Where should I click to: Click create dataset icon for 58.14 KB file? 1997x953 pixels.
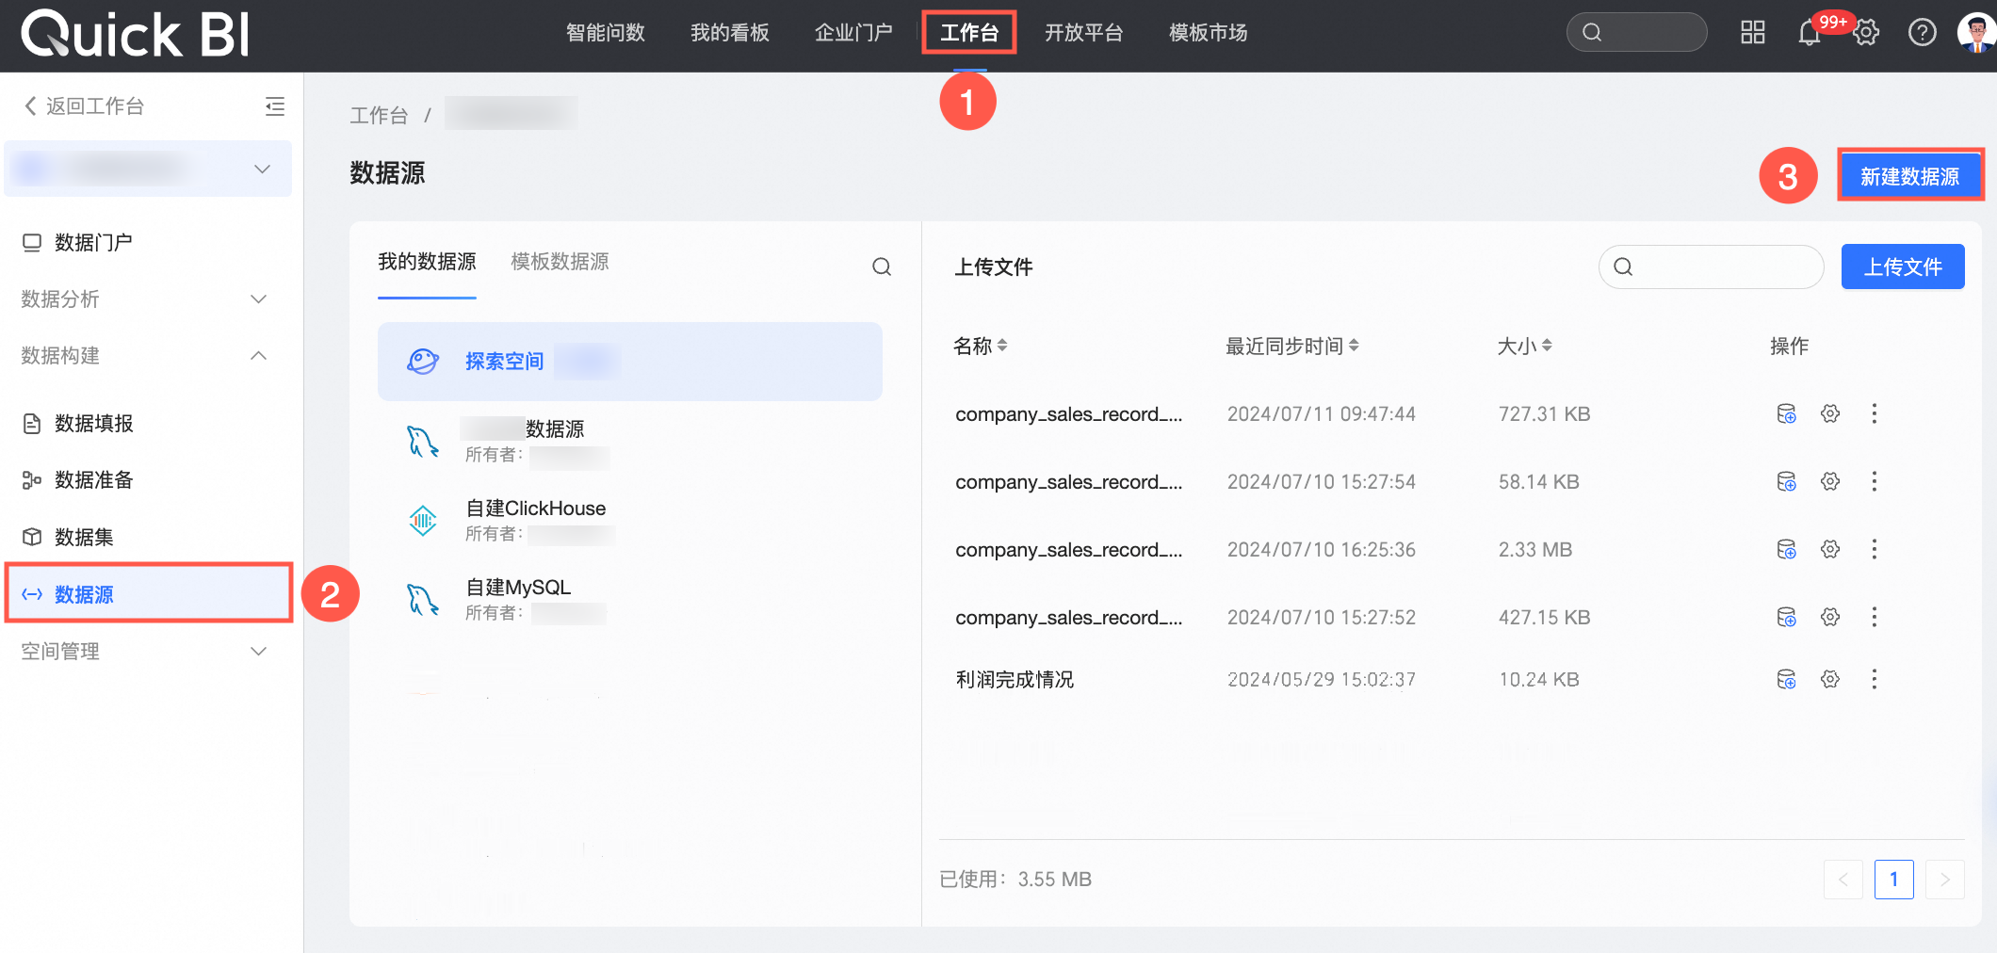(1786, 481)
